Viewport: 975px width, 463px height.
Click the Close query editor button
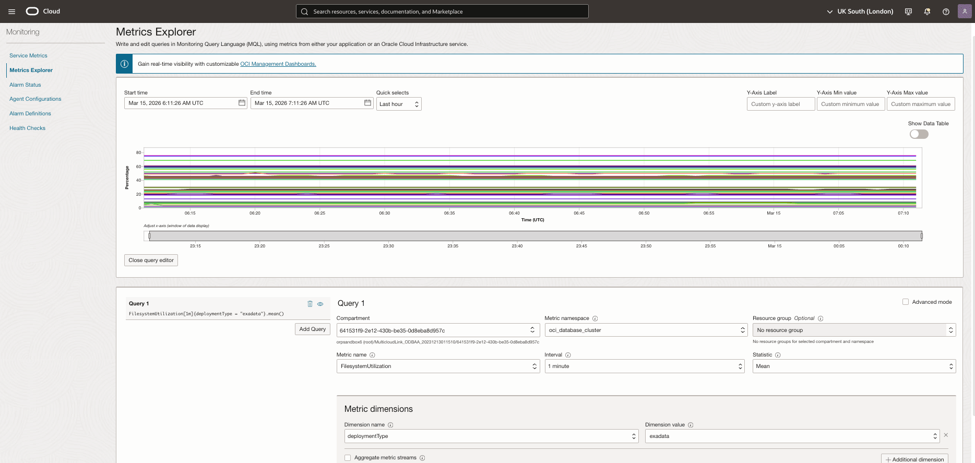point(151,260)
